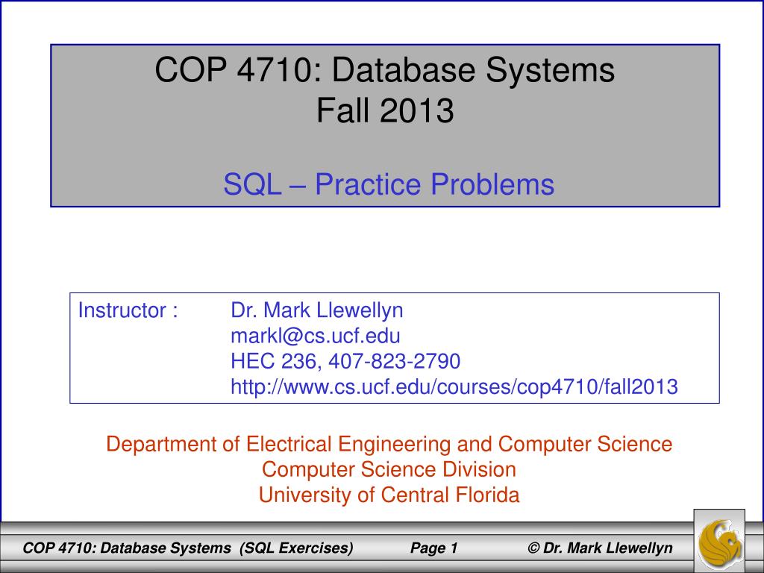Select the Fall 2013 heading text

[x=384, y=112]
